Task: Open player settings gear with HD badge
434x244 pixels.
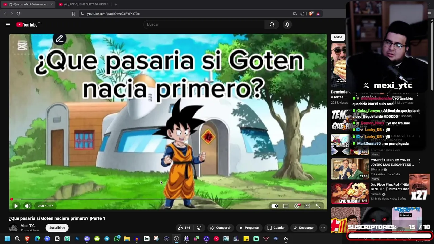Action: pos(297,206)
